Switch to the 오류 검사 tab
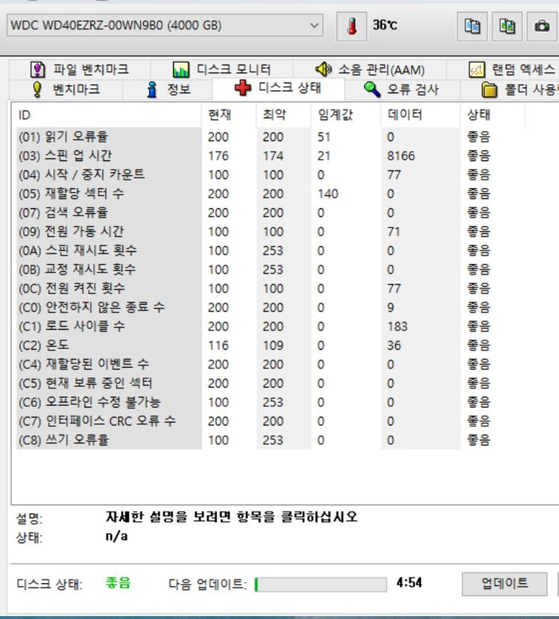Screen dimensions: 559x619 [402, 89]
